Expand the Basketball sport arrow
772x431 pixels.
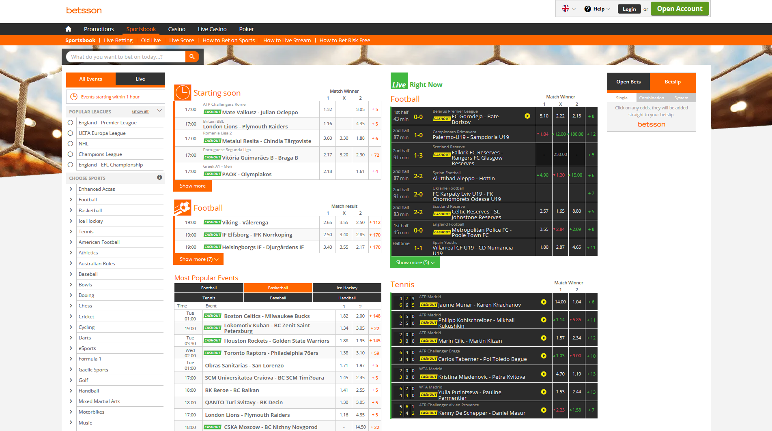(x=71, y=211)
